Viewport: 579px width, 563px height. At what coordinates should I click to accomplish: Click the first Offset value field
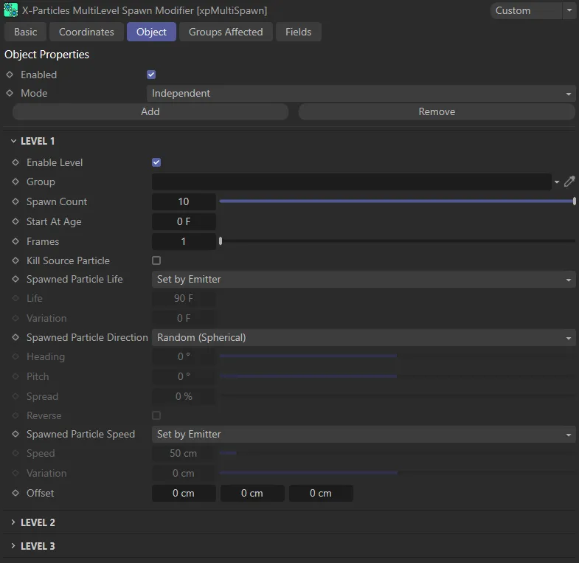(184, 493)
